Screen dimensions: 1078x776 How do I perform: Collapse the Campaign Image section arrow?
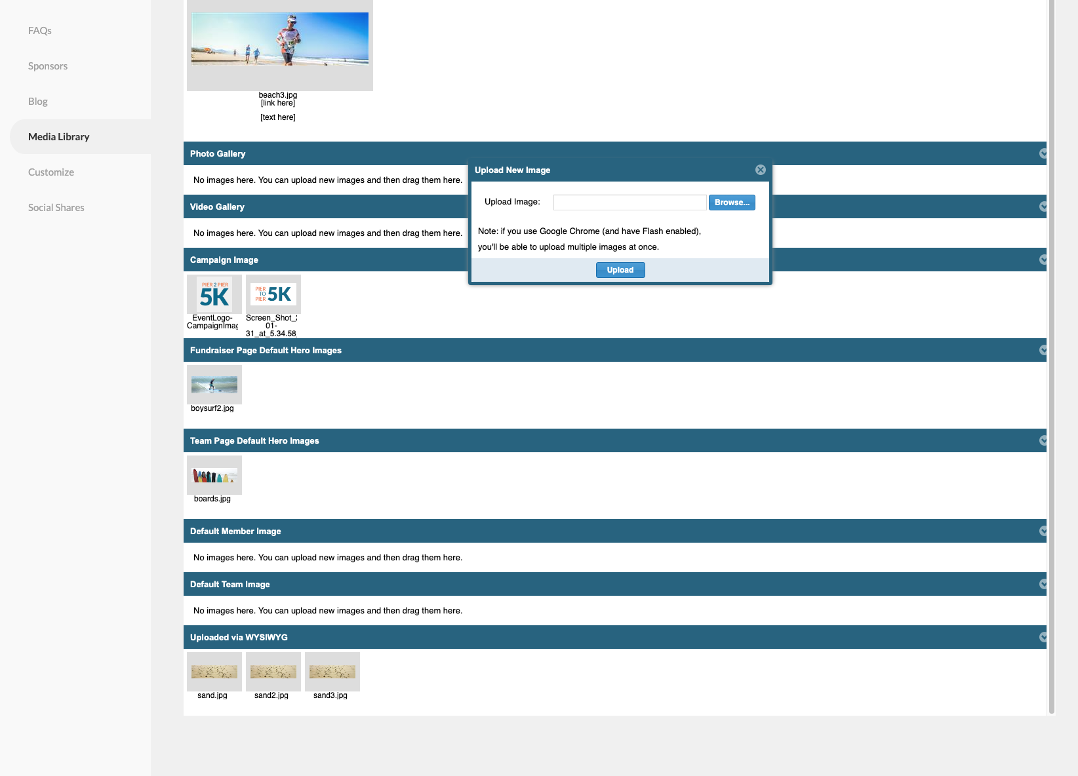(x=1043, y=260)
